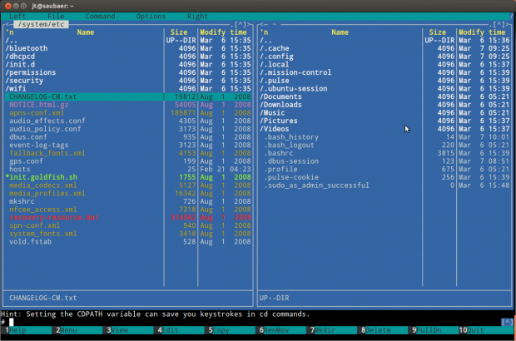
Task: Open the Command menu
Action: pyautogui.click(x=100, y=16)
